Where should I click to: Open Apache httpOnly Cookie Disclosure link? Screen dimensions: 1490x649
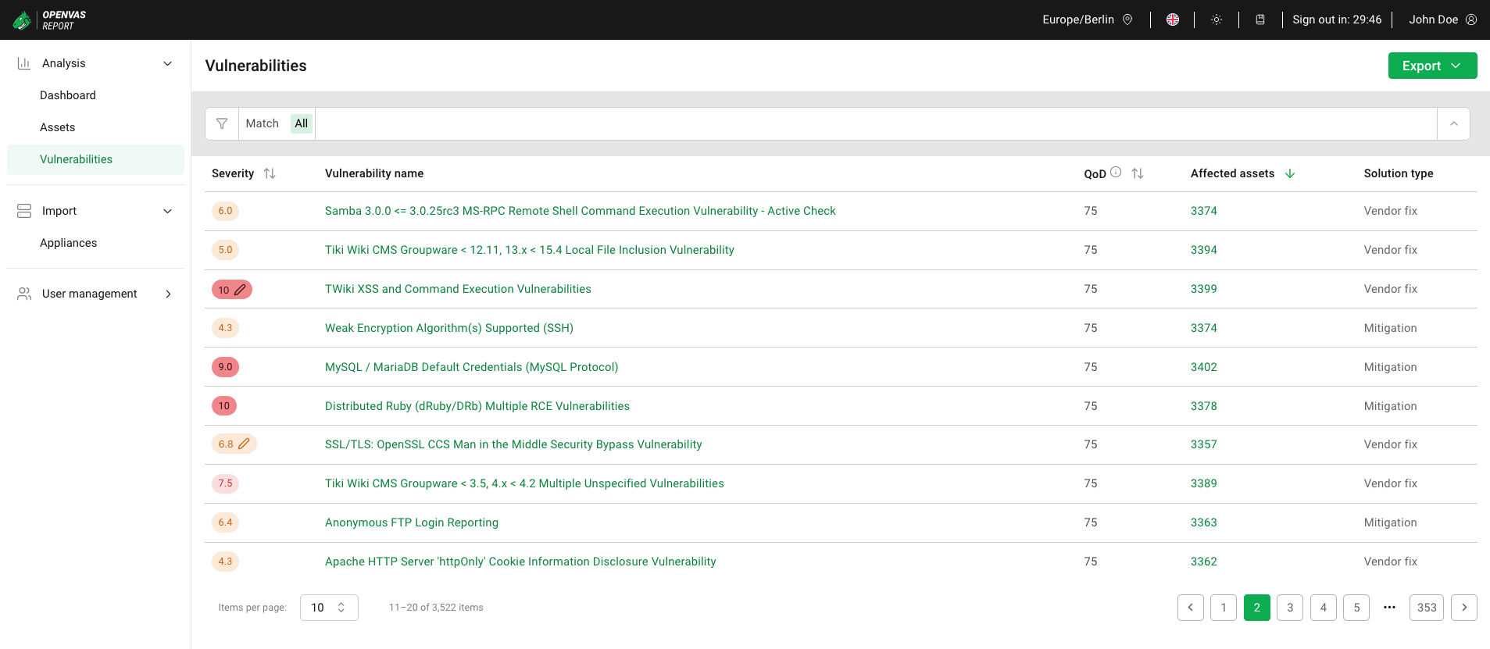coord(520,562)
